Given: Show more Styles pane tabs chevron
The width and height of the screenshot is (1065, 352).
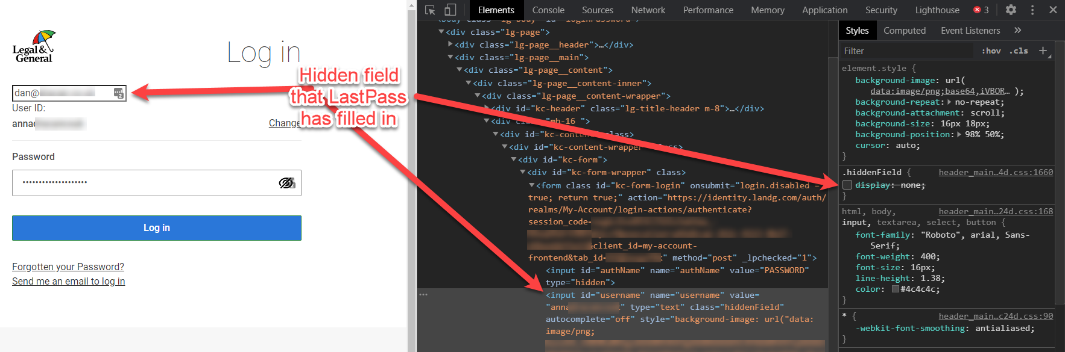Looking at the screenshot, I should pyautogui.click(x=1018, y=31).
